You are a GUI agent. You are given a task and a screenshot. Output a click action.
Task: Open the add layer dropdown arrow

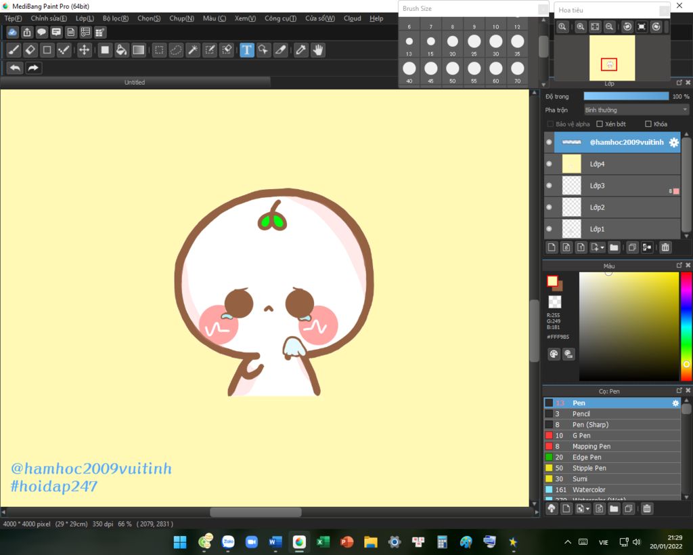(x=602, y=248)
